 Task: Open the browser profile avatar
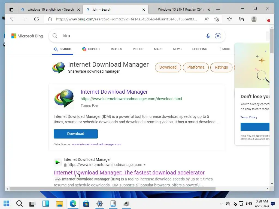[254, 19]
